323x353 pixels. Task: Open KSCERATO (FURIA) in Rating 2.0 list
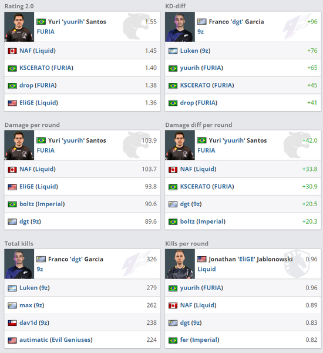pyautogui.click(x=46, y=68)
